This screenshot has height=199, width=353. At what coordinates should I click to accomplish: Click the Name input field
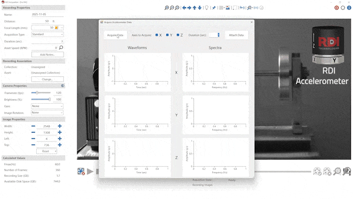coord(47,15)
